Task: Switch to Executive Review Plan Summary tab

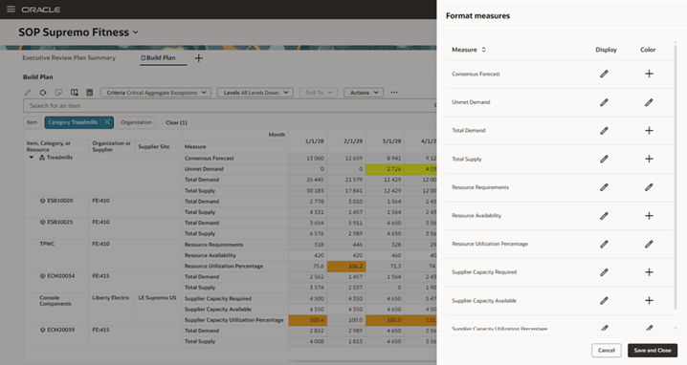Action: 69,57
